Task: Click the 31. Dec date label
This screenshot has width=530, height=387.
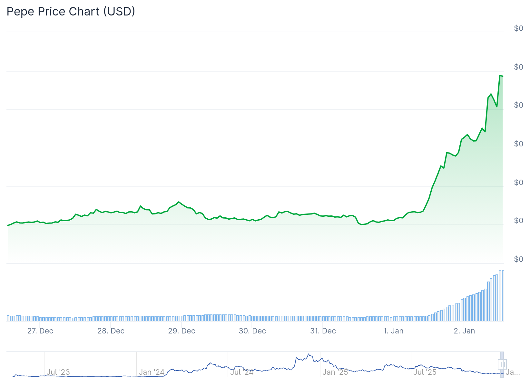Action: (323, 331)
